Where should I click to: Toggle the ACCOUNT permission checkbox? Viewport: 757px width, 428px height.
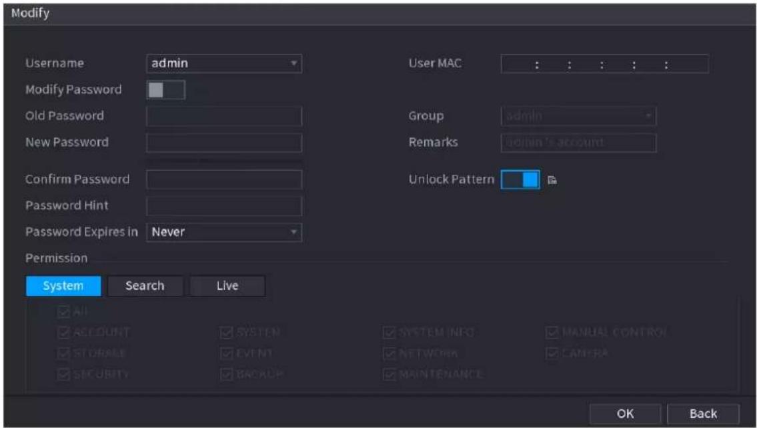coord(63,333)
